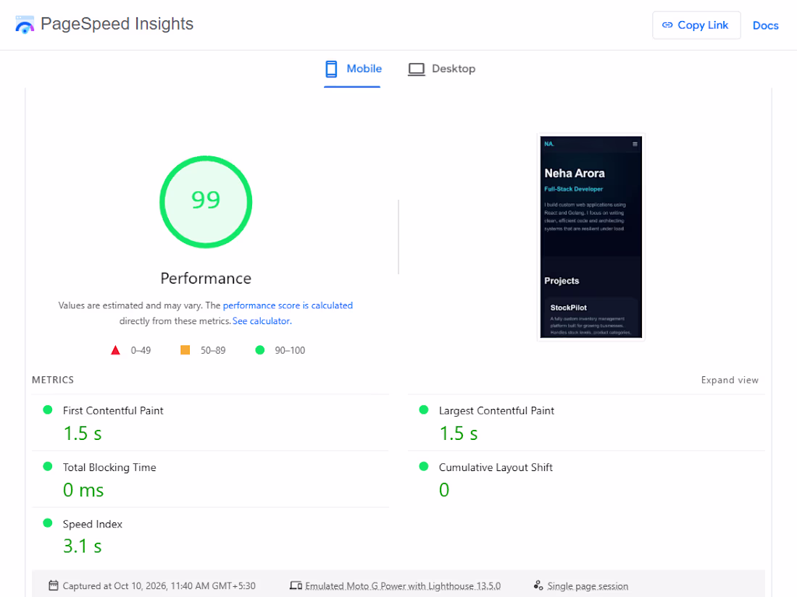
Task: Click the Performance heading under the gauge
Action: click(x=206, y=278)
